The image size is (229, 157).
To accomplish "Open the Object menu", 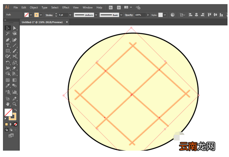I will pos(34,7).
